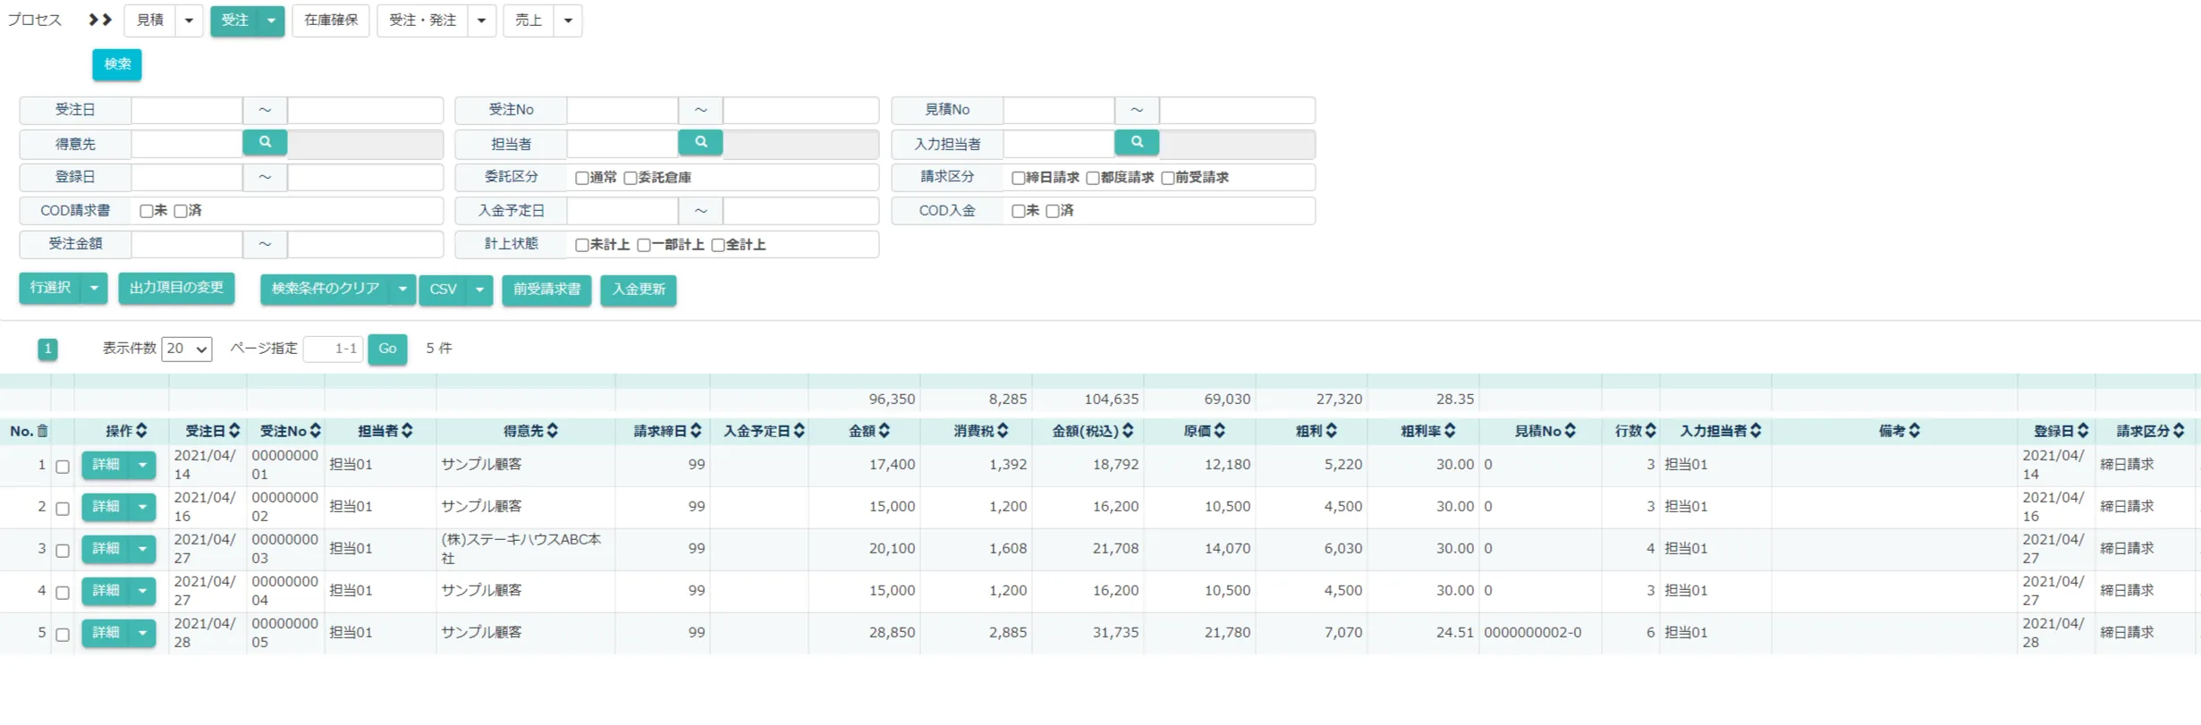2201x725 pixels.
Task: Check the 一部計上 checkbox
Action: click(644, 245)
